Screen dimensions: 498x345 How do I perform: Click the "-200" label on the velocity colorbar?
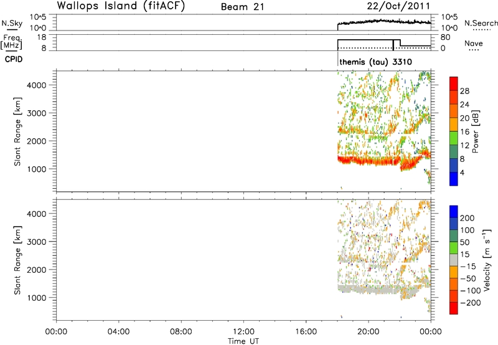(471, 303)
